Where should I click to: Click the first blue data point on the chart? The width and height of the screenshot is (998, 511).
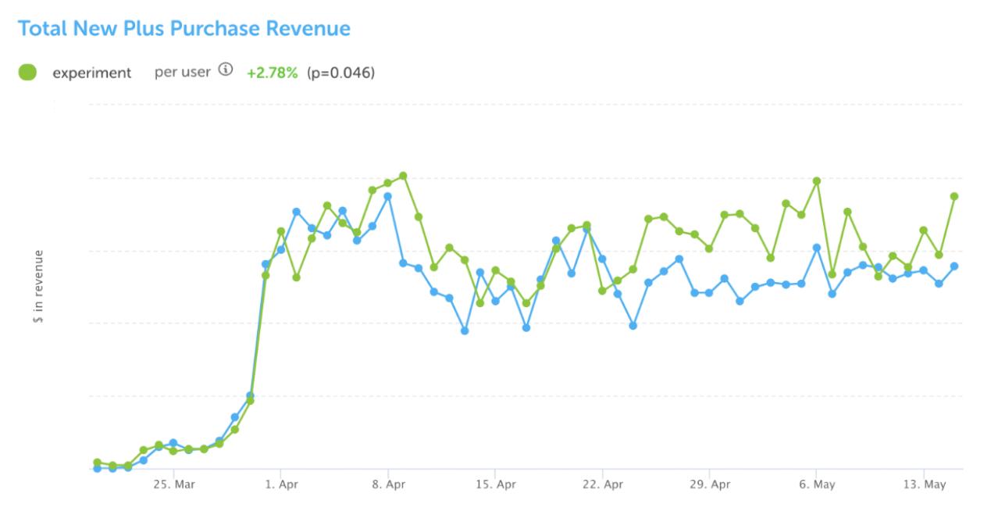(95, 469)
